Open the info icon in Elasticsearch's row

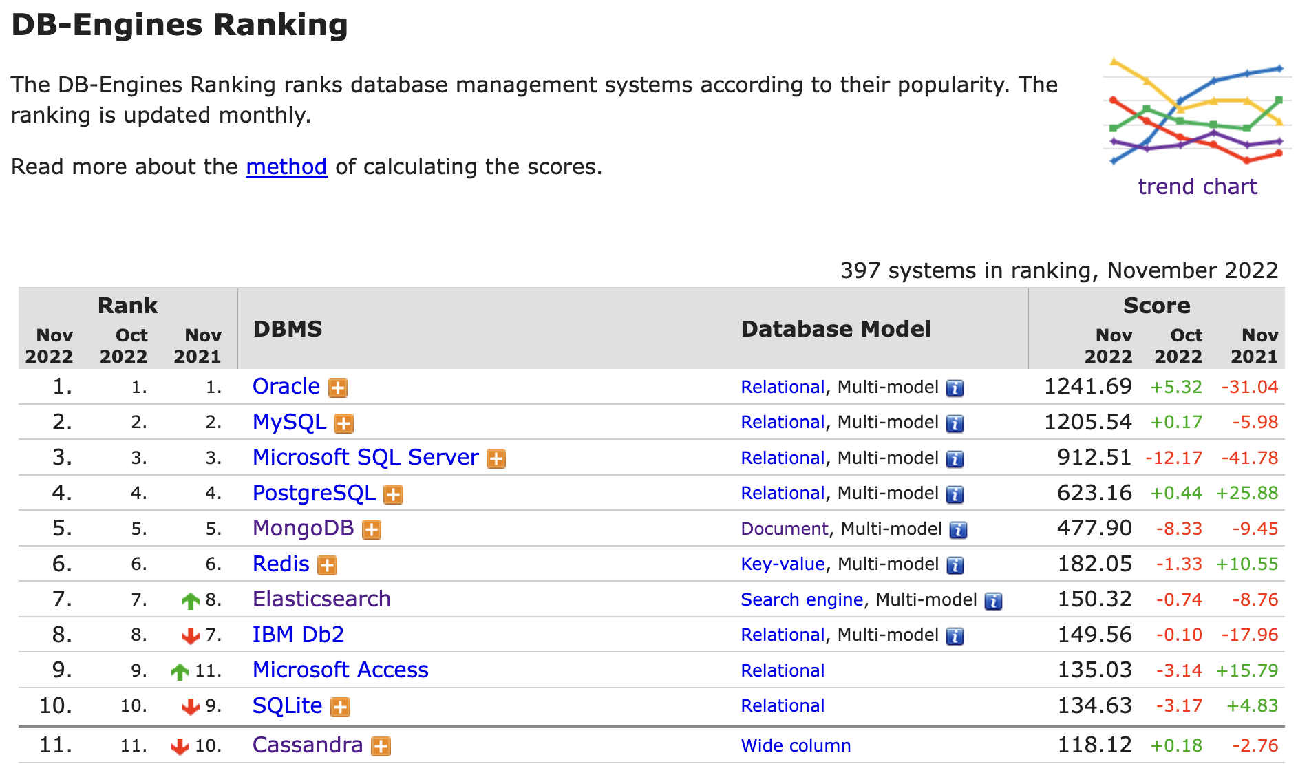993,601
